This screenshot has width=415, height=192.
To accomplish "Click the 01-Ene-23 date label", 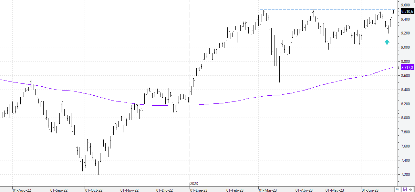I will (199, 190).
